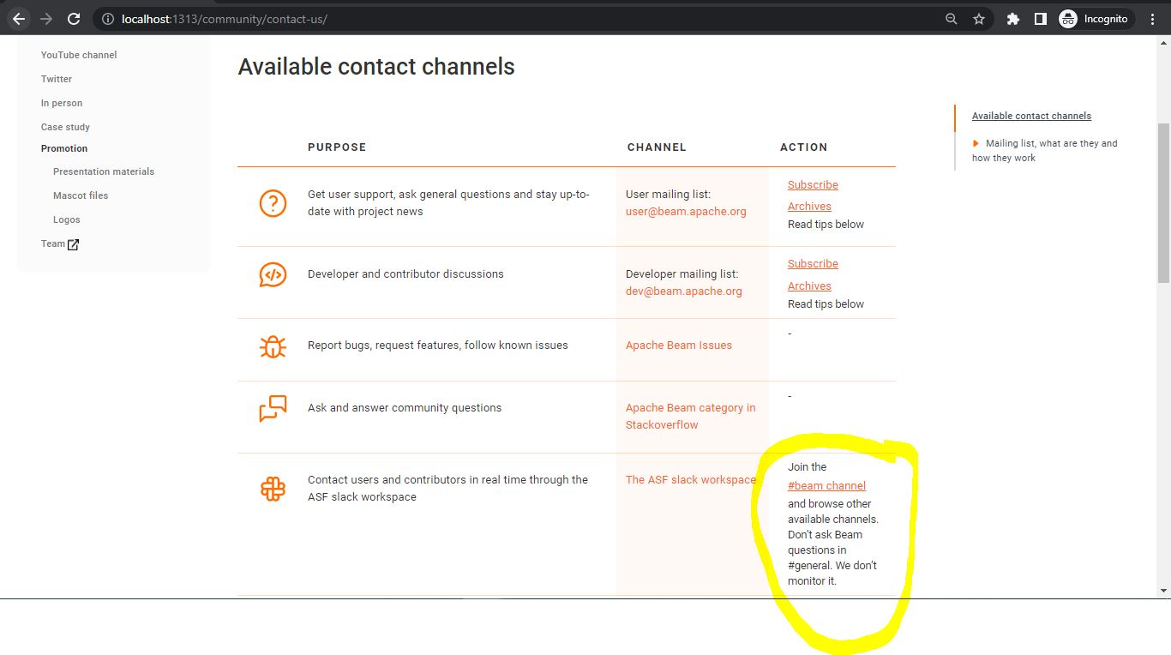Click the PURPOSE column header

click(337, 147)
